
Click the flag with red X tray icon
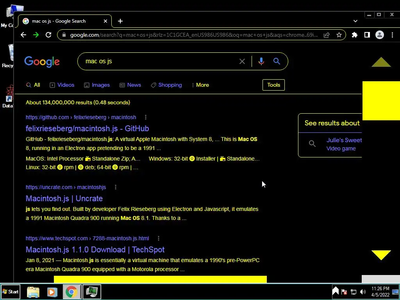coord(344,292)
